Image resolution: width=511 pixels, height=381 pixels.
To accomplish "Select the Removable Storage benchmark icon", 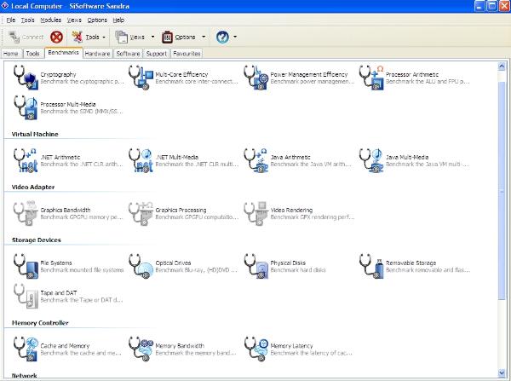I will tap(371, 266).
